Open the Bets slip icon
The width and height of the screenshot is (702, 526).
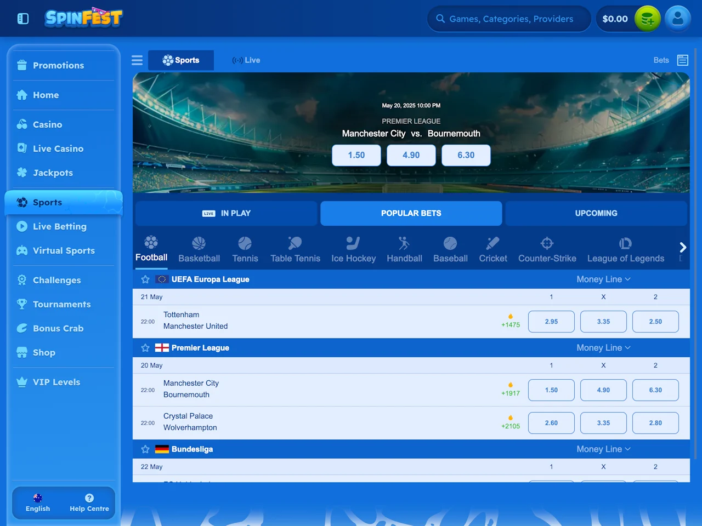(683, 60)
